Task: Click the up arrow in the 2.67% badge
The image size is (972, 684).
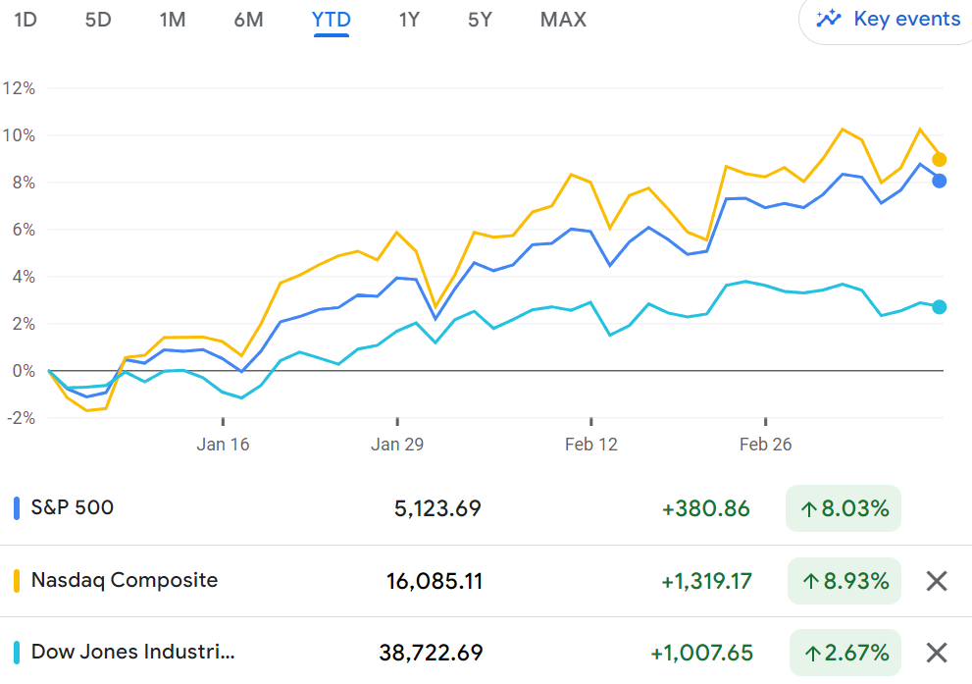Action: (x=813, y=654)
